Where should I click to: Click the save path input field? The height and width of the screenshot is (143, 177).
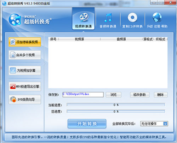[83, 95]
